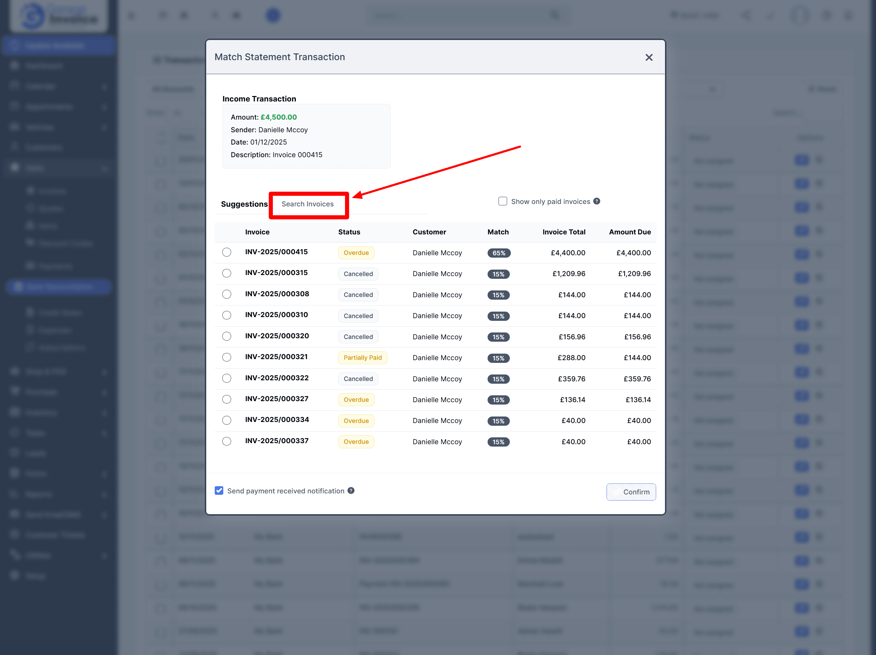Uncheck Send payment received notification
Image resolution: width=876 pixels, height=655 pixels.
(x=219, y=490)
